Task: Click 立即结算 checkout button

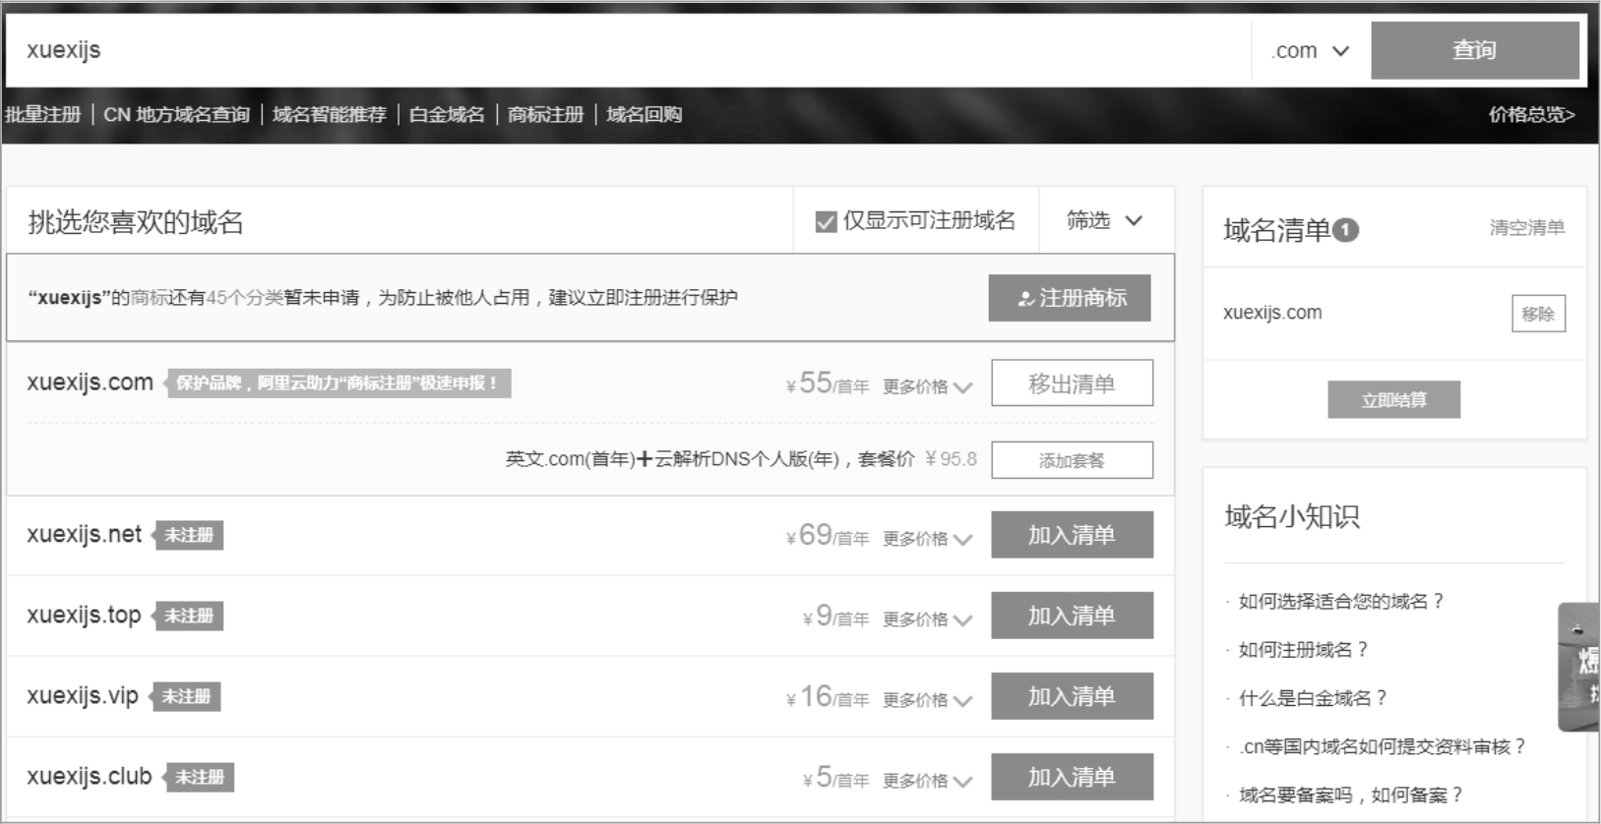Action: [x=1393, y=400]
